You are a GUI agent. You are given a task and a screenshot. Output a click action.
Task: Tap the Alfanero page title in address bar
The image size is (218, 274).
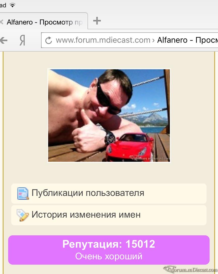coord(188,40)
